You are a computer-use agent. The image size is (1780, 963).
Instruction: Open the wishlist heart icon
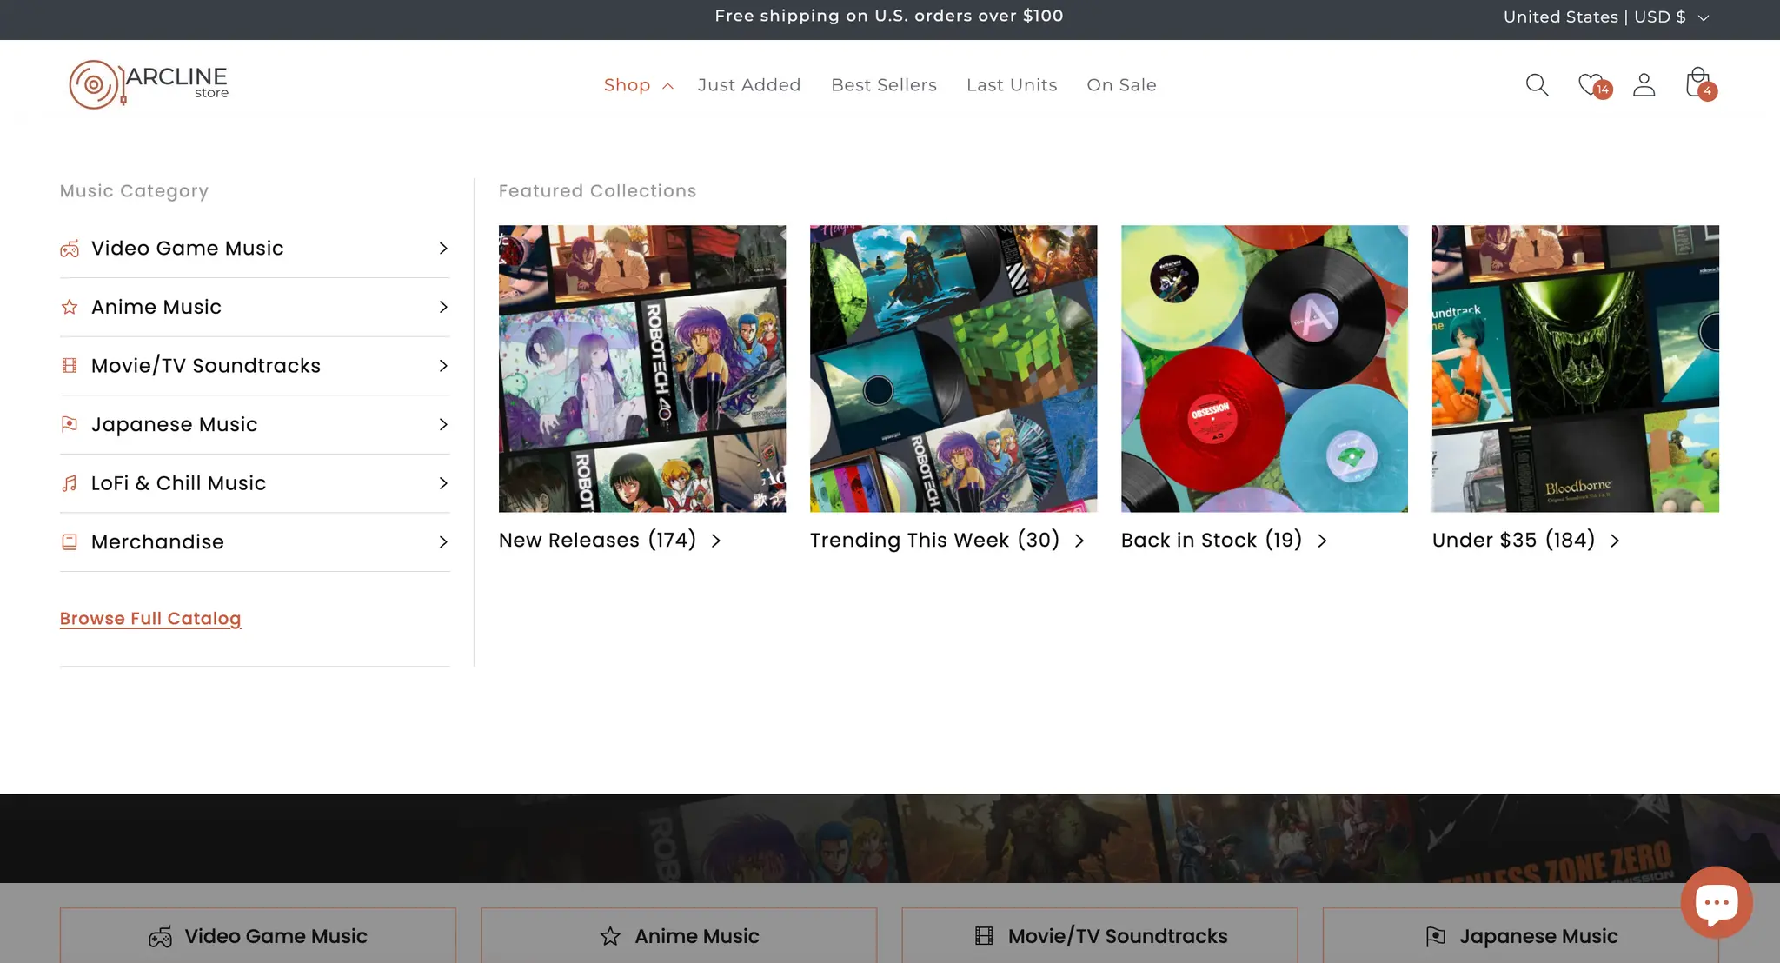1591,84
